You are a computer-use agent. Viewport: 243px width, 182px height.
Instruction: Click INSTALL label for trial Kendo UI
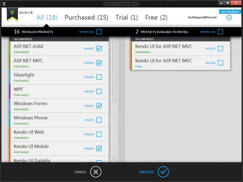coord(210,63)
